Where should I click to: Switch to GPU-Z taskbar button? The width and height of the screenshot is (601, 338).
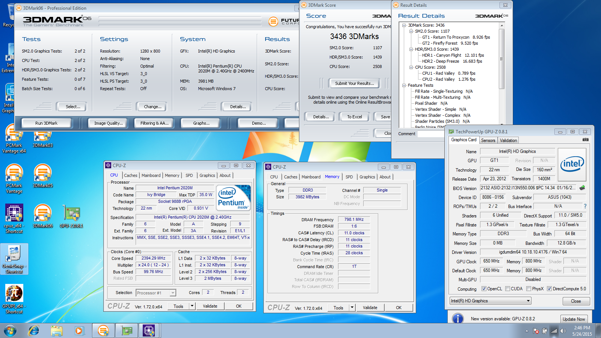(127, 331)
